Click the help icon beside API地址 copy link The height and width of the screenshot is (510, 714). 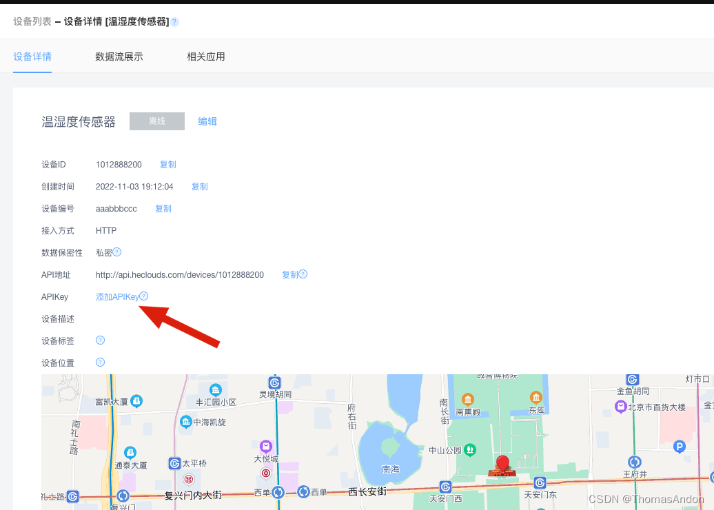[302, 274]
